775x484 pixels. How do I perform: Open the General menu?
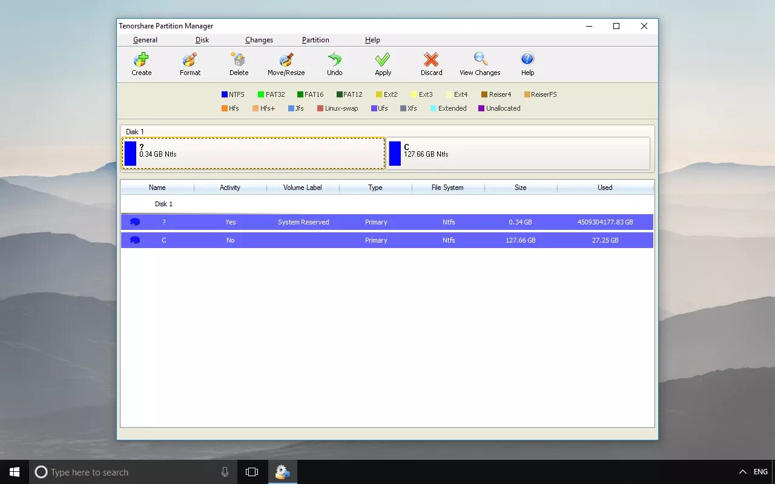tap(145, 40)
